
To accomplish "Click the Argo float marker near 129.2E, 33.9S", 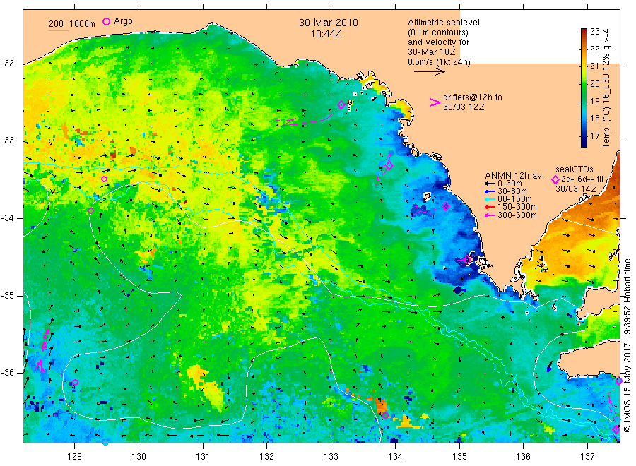I will click(x=91, y=210).
